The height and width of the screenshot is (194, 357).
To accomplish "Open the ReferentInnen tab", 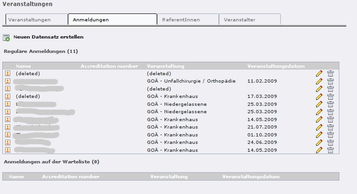I will [x=187, y=19].
